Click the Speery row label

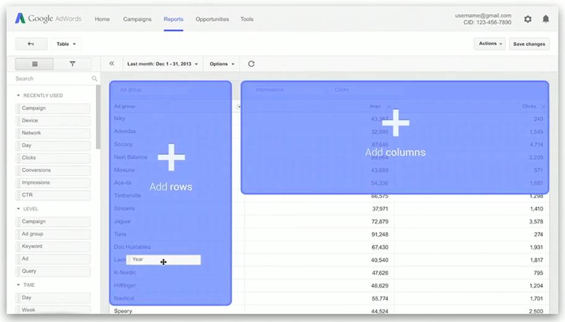pyautogui.click(x=123, y=311)
